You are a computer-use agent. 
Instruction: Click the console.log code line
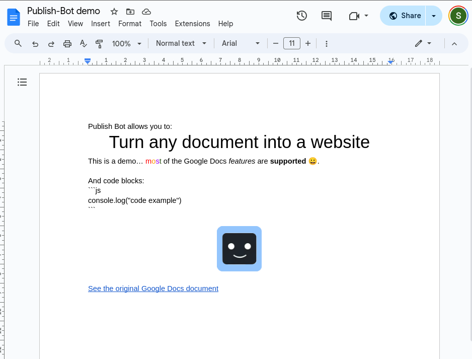[x=134, y=200]
